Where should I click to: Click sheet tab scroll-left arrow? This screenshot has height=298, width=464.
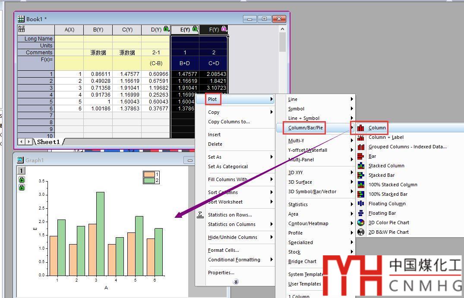click(21, 142)
